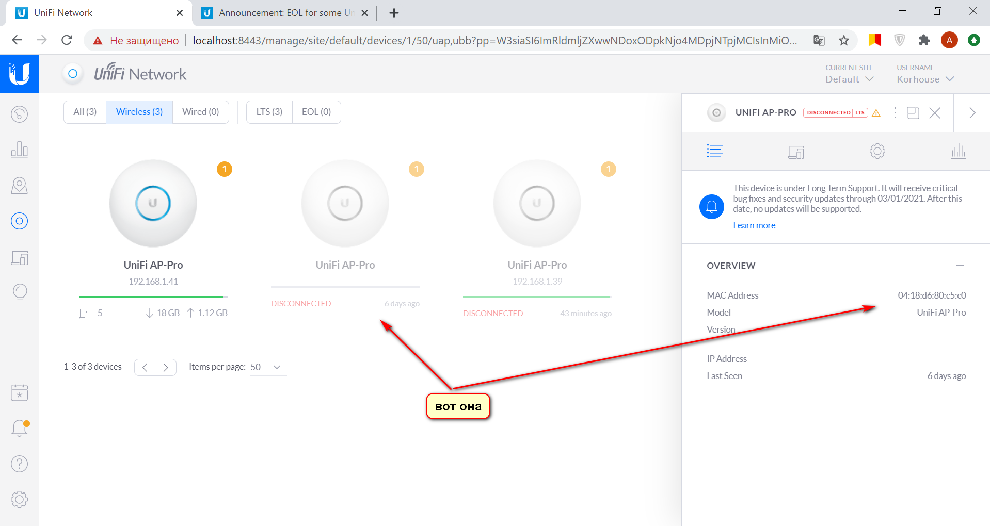The width and height of the screenshot is (990, 526).
Task: Collapse the Overview section
Action: point(960,265)
